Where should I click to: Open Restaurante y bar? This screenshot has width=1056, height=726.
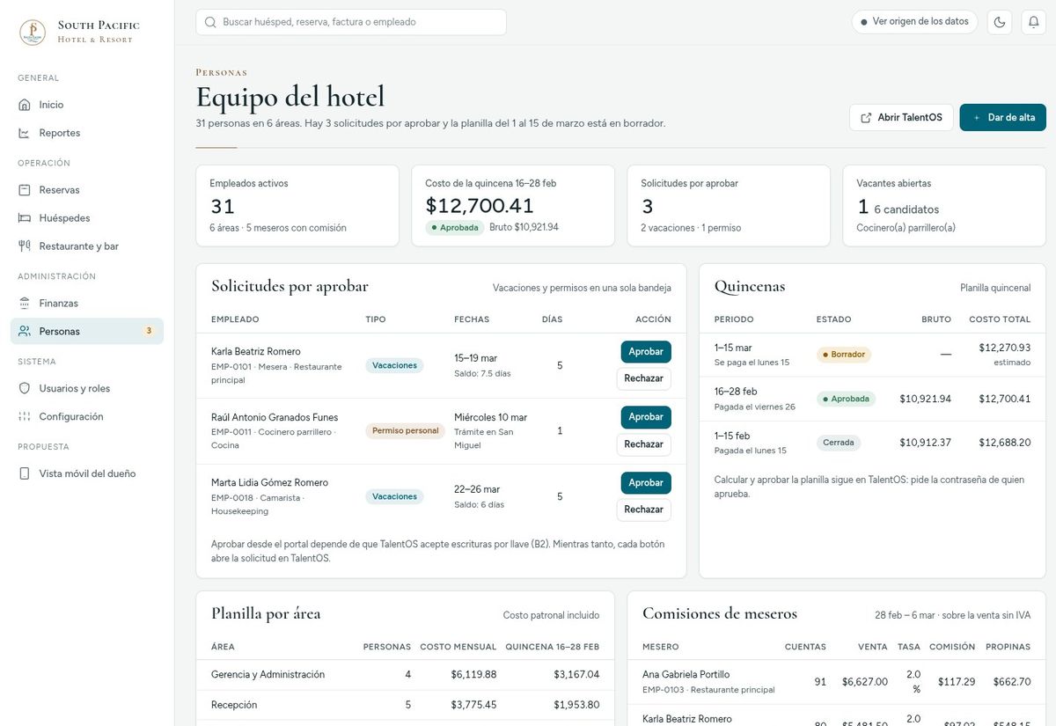87,246
